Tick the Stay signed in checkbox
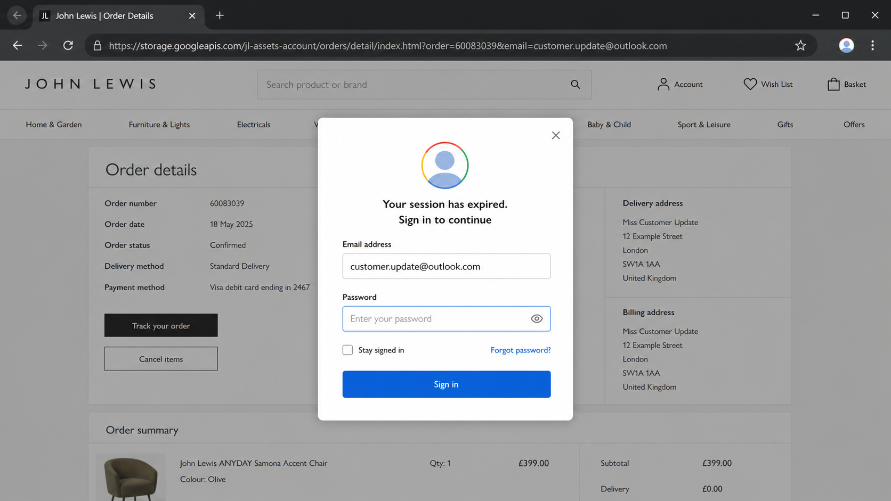The image size is (891, 501). [x=347, y=350]
